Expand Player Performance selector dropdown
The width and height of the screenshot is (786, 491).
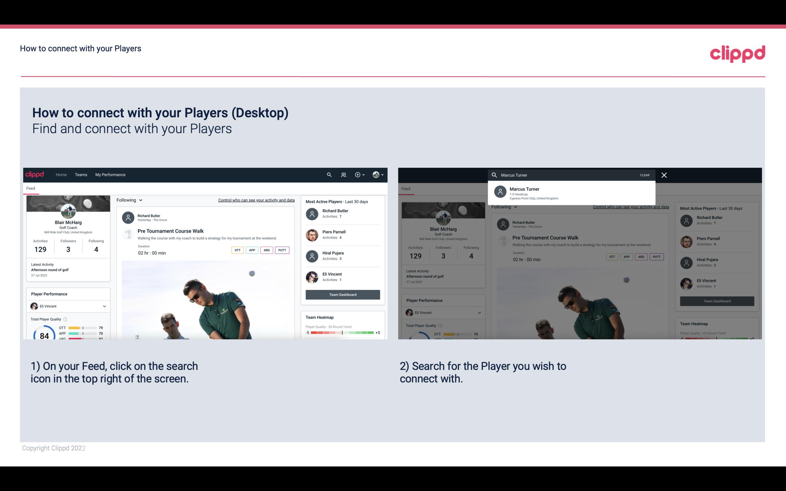[104, 306]
